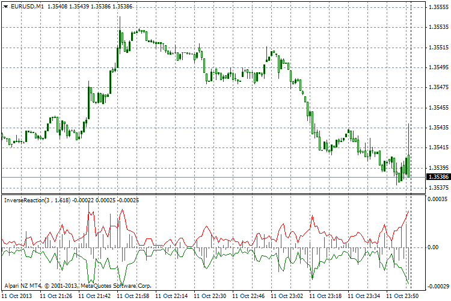Pick the 1.35435 price axis label
Image resolution: width=451 pixels, height=301 pixels.
437,127
